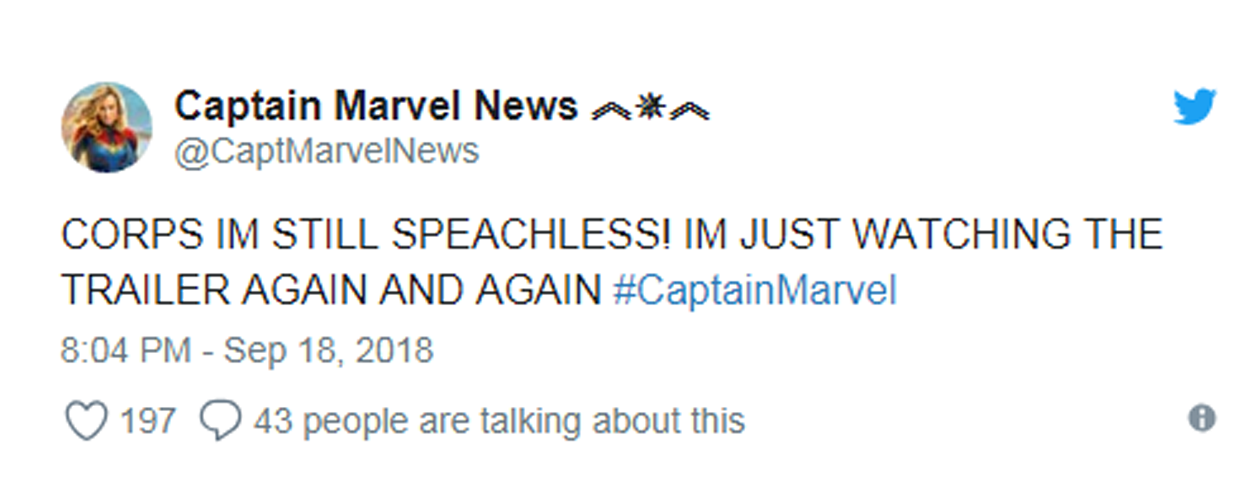Click the chevron emoji left of the star
1247x498 pixels.
(611, 112)
